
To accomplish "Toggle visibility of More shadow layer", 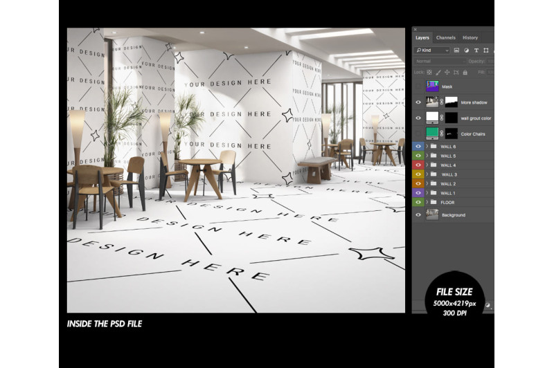I will (418, 102).
